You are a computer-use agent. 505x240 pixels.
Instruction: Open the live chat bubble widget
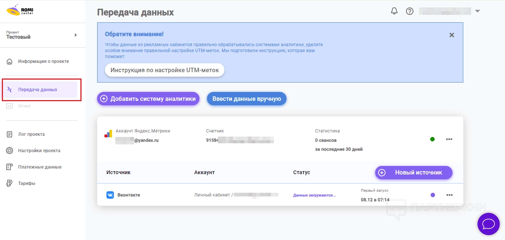tap(488, 224)
